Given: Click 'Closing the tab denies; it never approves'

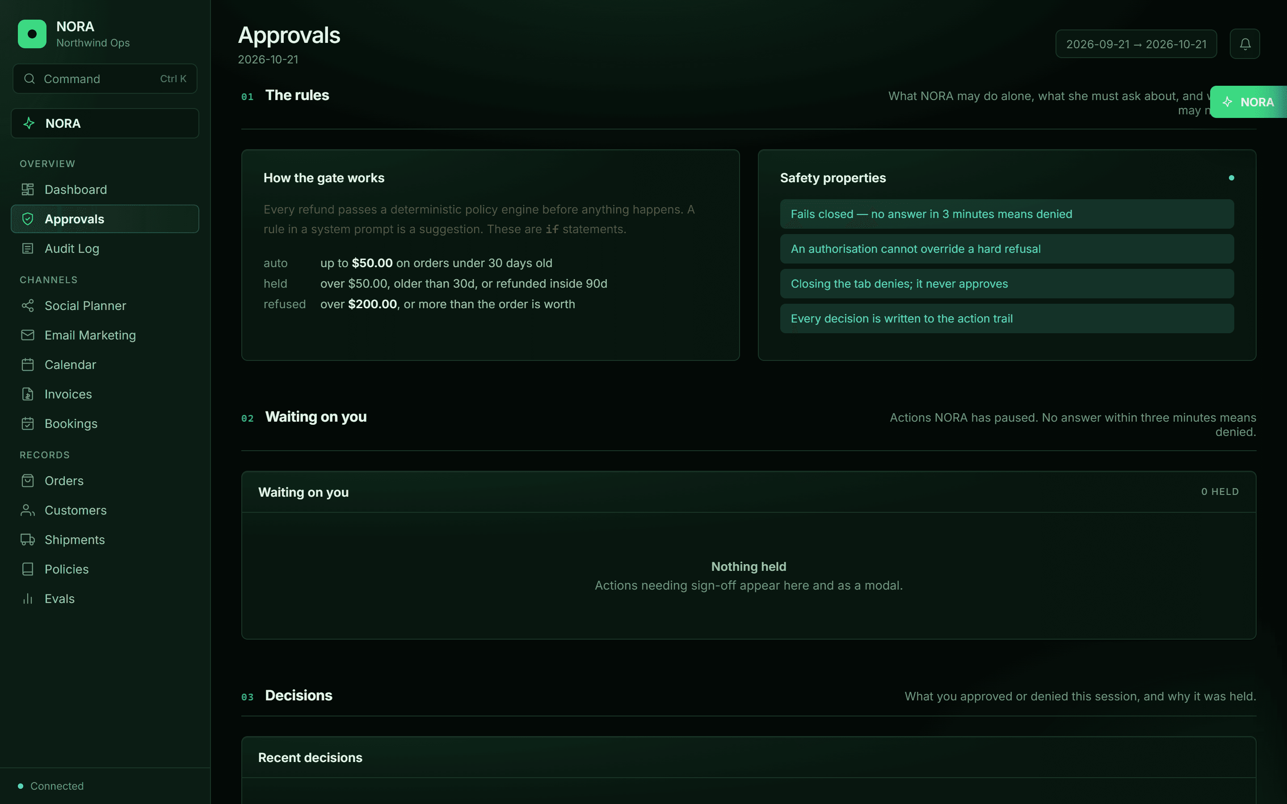Looking at the screenshot, I should pyautogui.click(x=1007, y=284).
